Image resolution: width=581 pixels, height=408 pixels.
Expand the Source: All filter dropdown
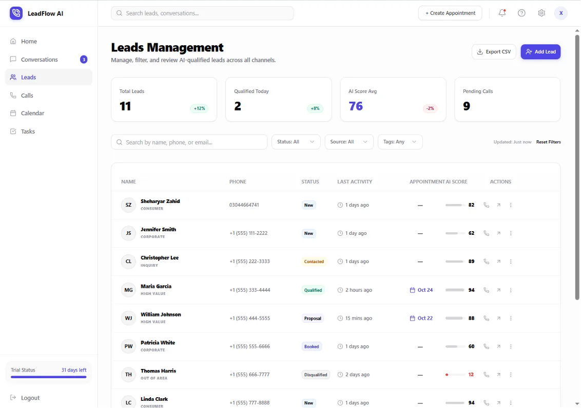click(x=349, y=142)
